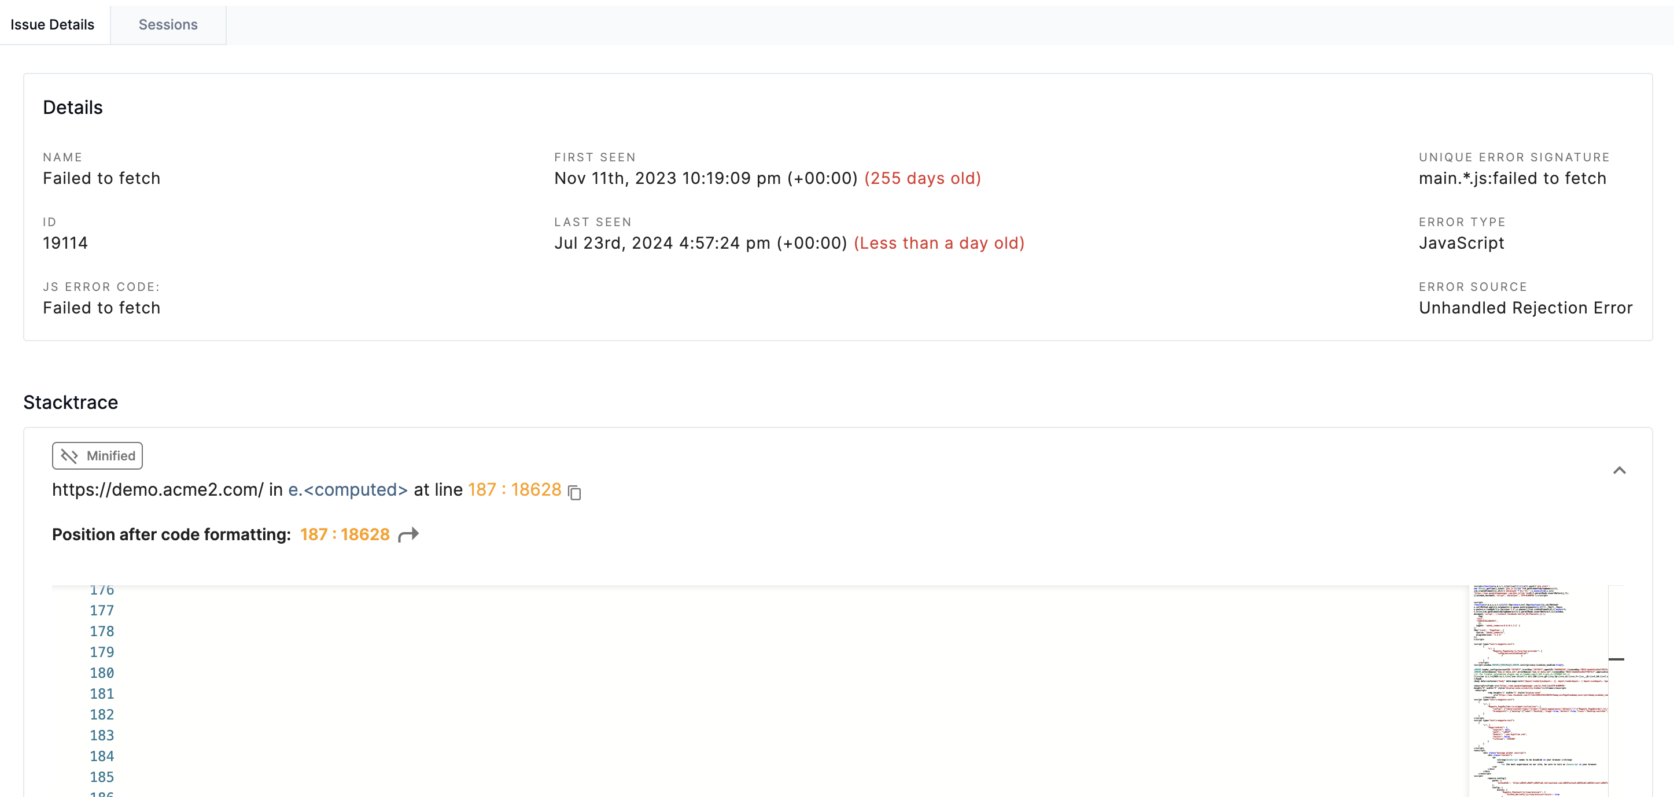Click the jump arrow icon beside formatted position
The image size is (1674, 797).
tap(408, 534)
